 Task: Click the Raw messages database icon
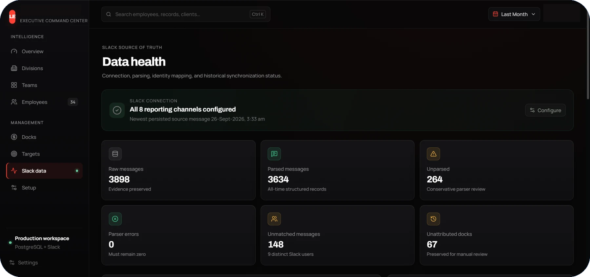115,154
